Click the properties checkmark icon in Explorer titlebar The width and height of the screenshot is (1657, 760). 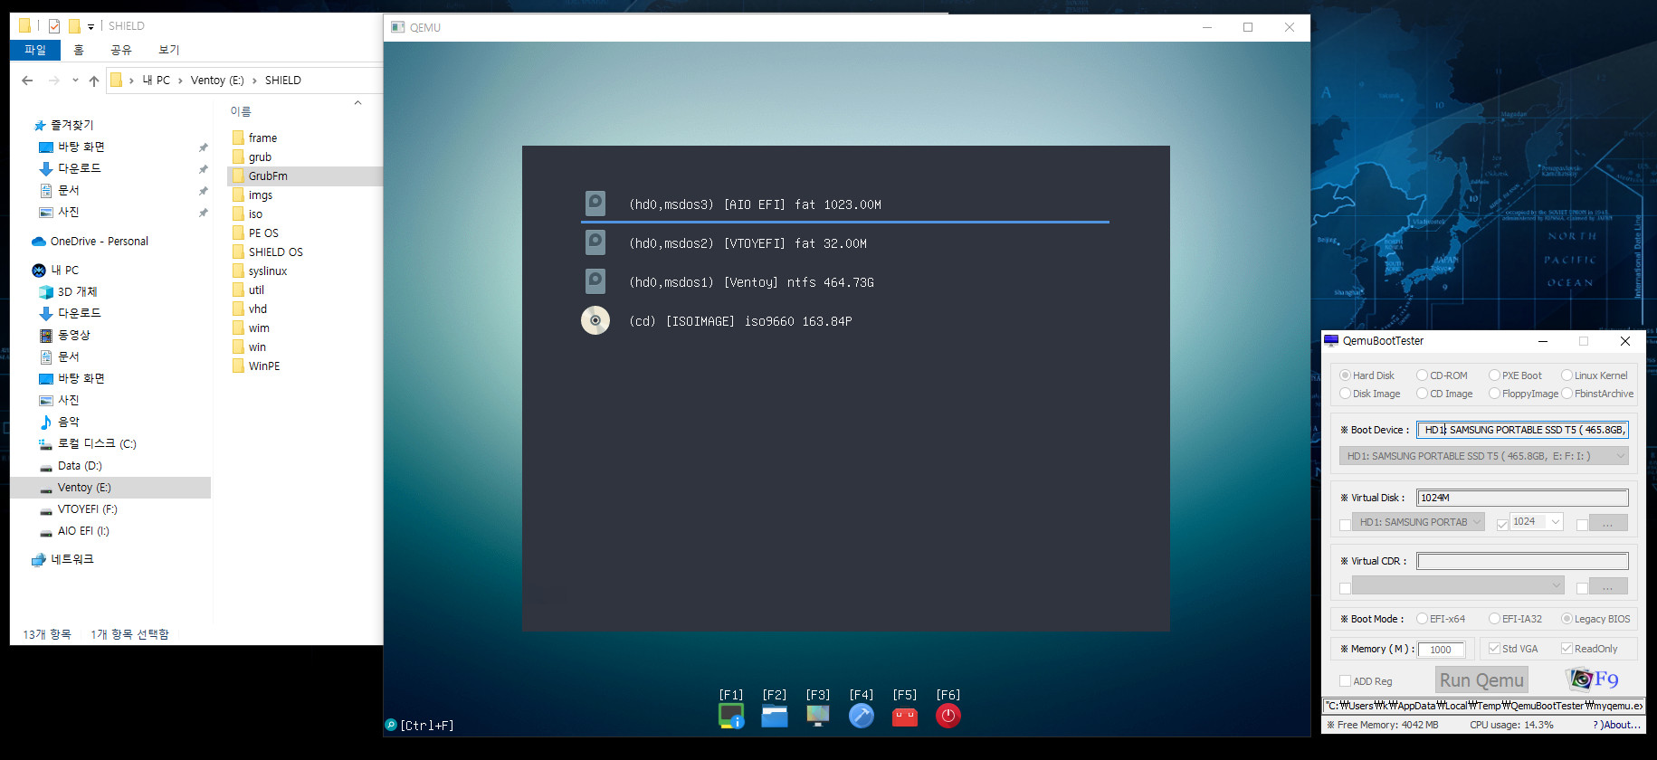point(54,26)
